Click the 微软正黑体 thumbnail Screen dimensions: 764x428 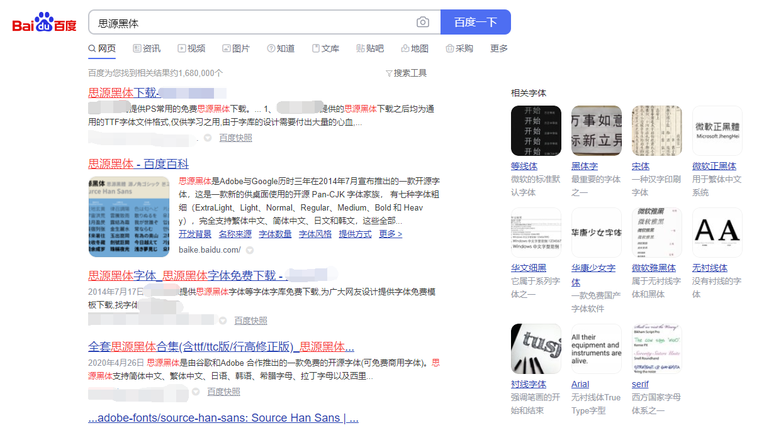pos(717,131)
